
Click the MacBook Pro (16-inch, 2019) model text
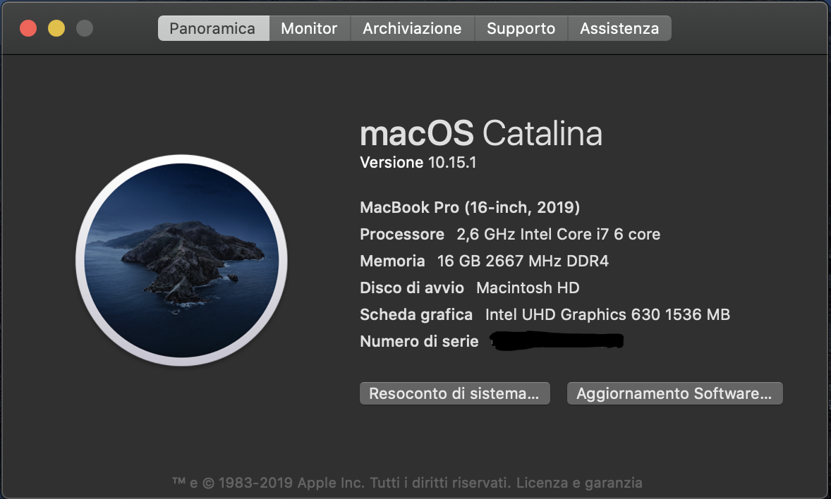470,208
